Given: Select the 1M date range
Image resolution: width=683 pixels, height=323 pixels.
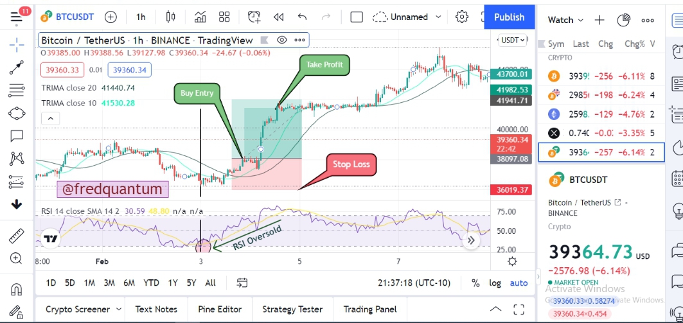Looking at the screenshot, I should tap(89, 283).
